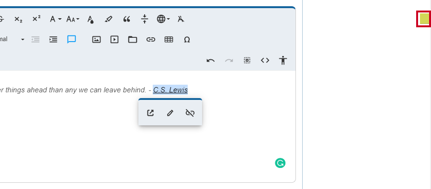Insert a link from the toolbar
Viewport: 431px width, 189px height.
151,40
